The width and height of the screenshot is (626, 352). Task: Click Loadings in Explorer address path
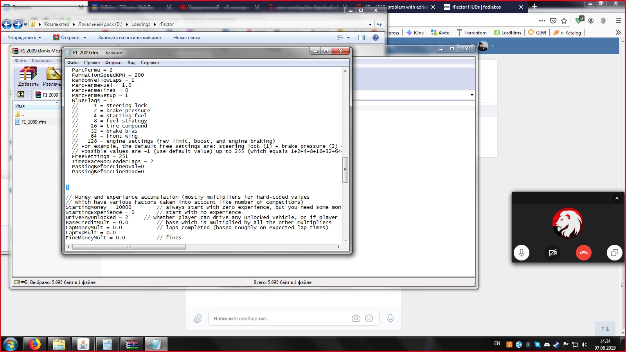click(x=141, y=24)
